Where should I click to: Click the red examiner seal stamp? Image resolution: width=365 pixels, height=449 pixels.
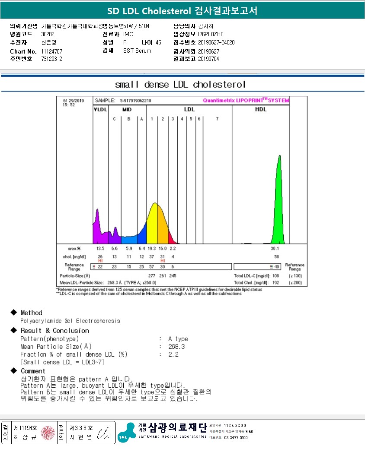tap(48, 433)
